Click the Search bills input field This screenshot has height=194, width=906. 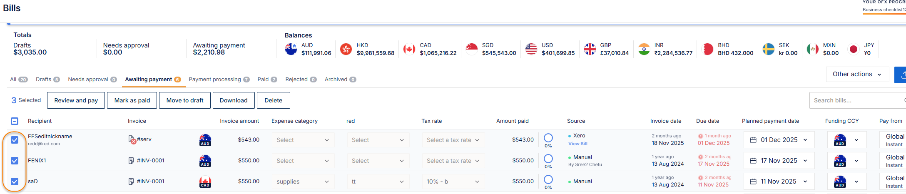coord(856,100)
